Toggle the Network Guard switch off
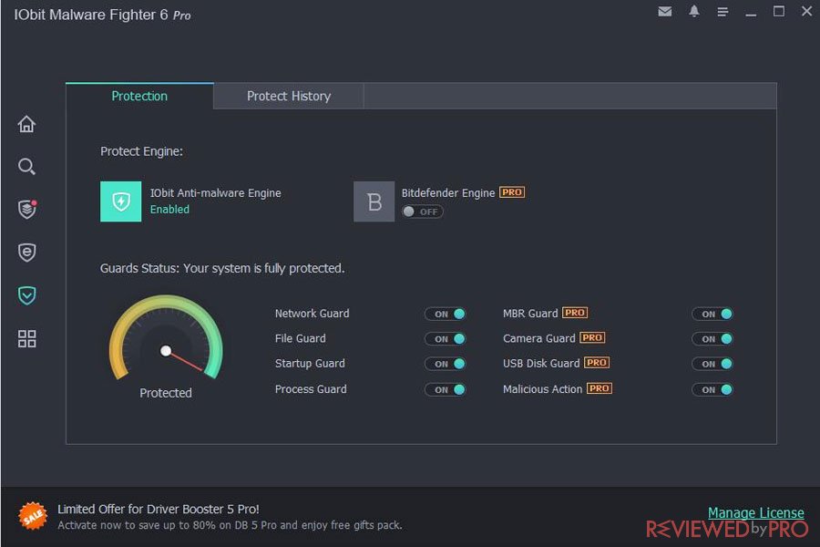The image size is (820, 547). (445, 314)
